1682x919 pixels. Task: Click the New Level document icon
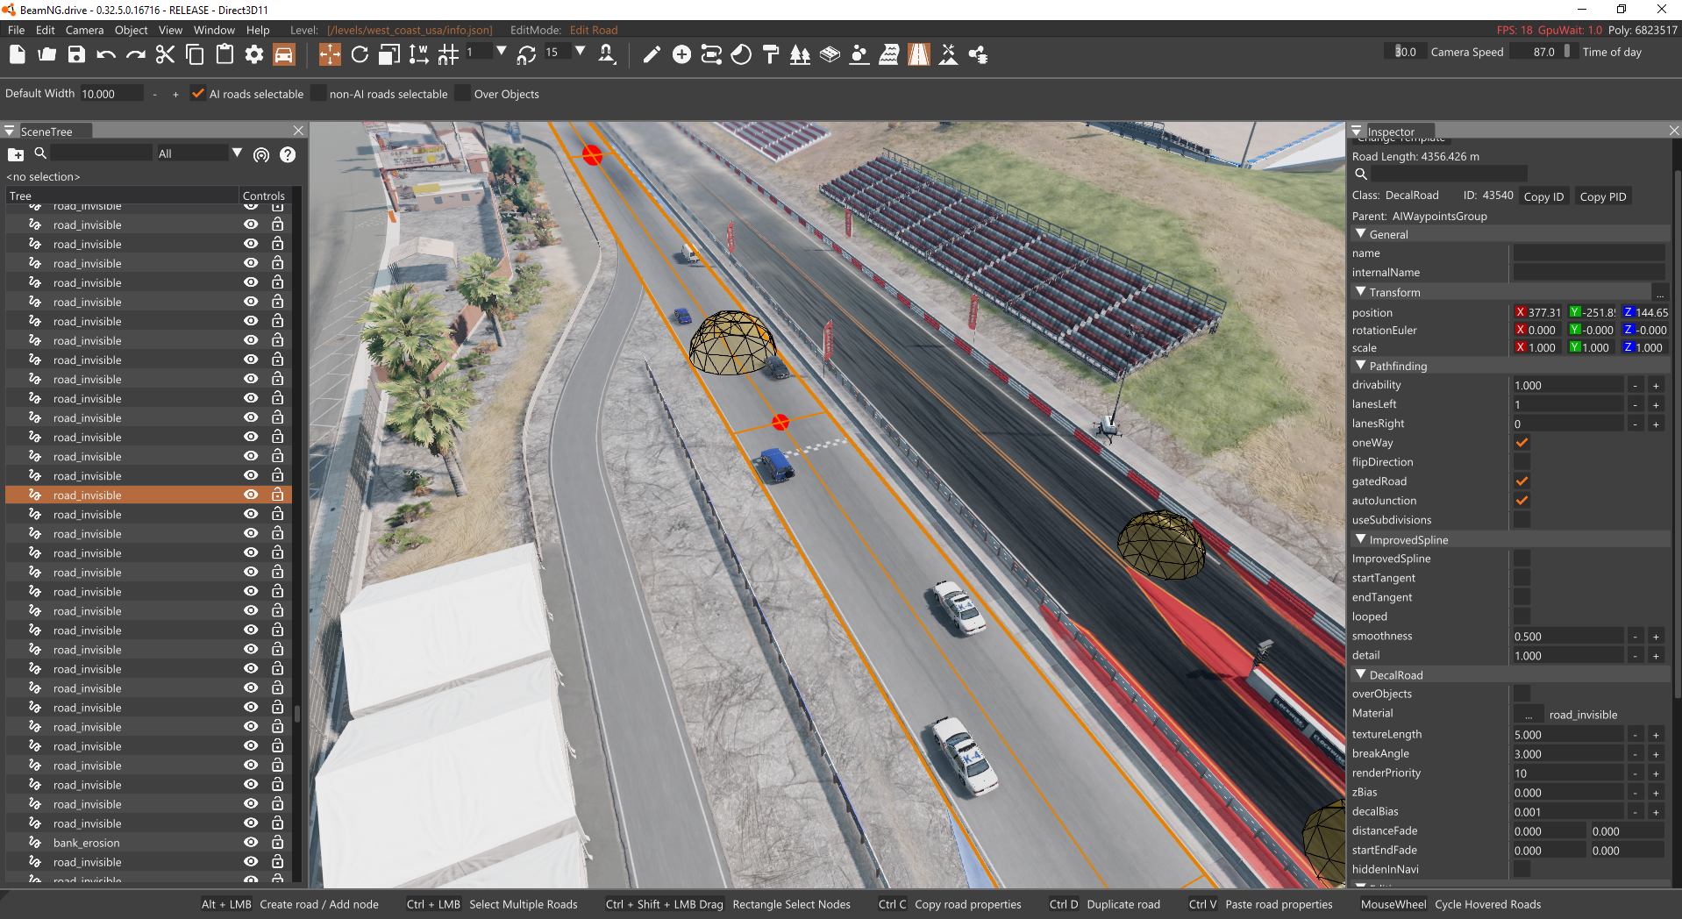click(18, 54)
